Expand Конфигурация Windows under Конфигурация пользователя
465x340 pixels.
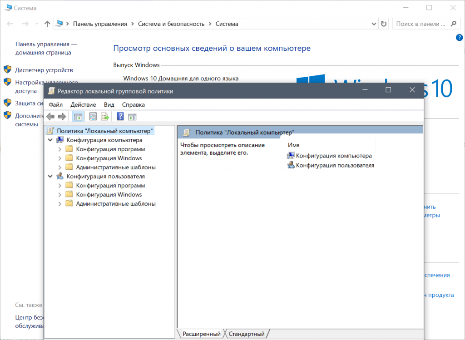click(59, 195)
